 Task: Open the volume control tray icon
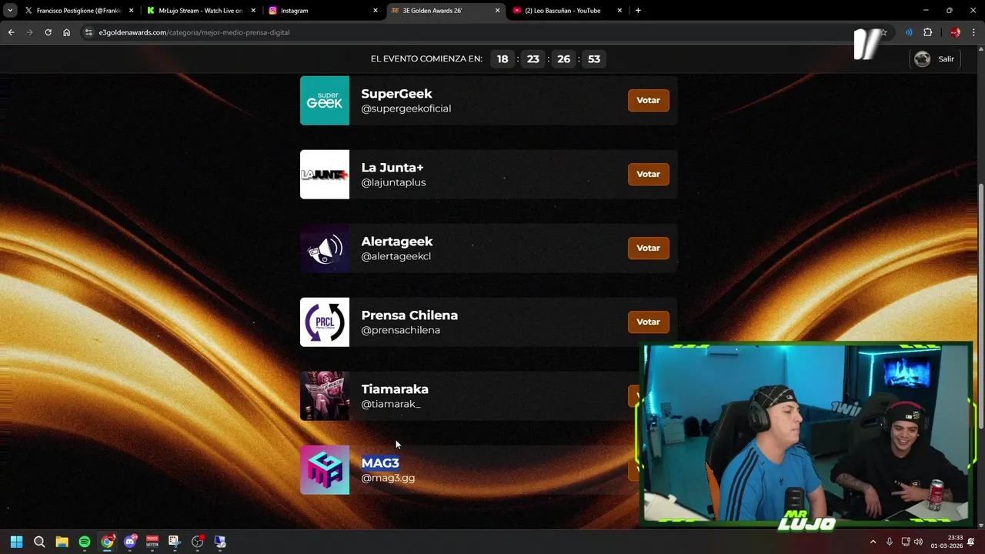pyautogui.click(x=918, y=542)
